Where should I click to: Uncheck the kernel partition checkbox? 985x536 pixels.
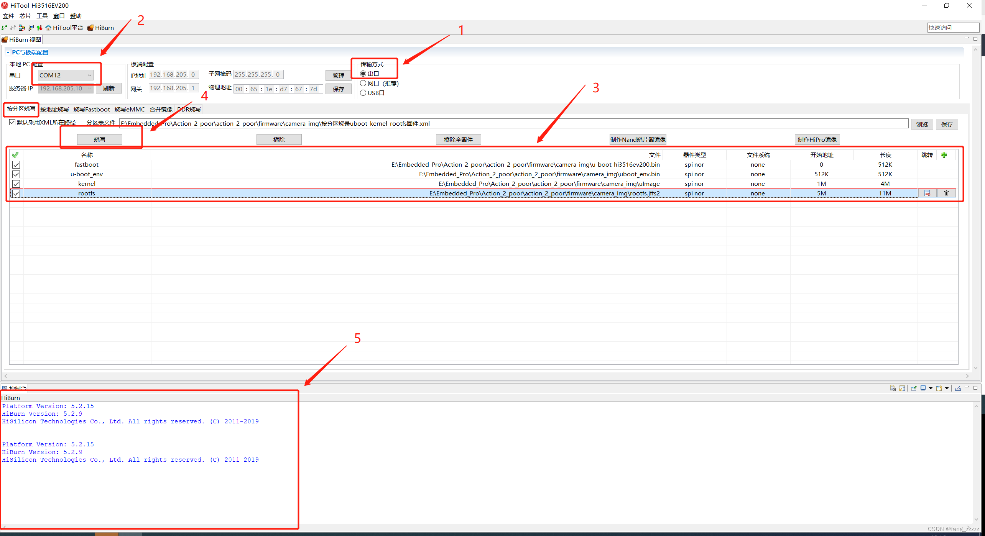pyautogui.click(x=16, y=184)
